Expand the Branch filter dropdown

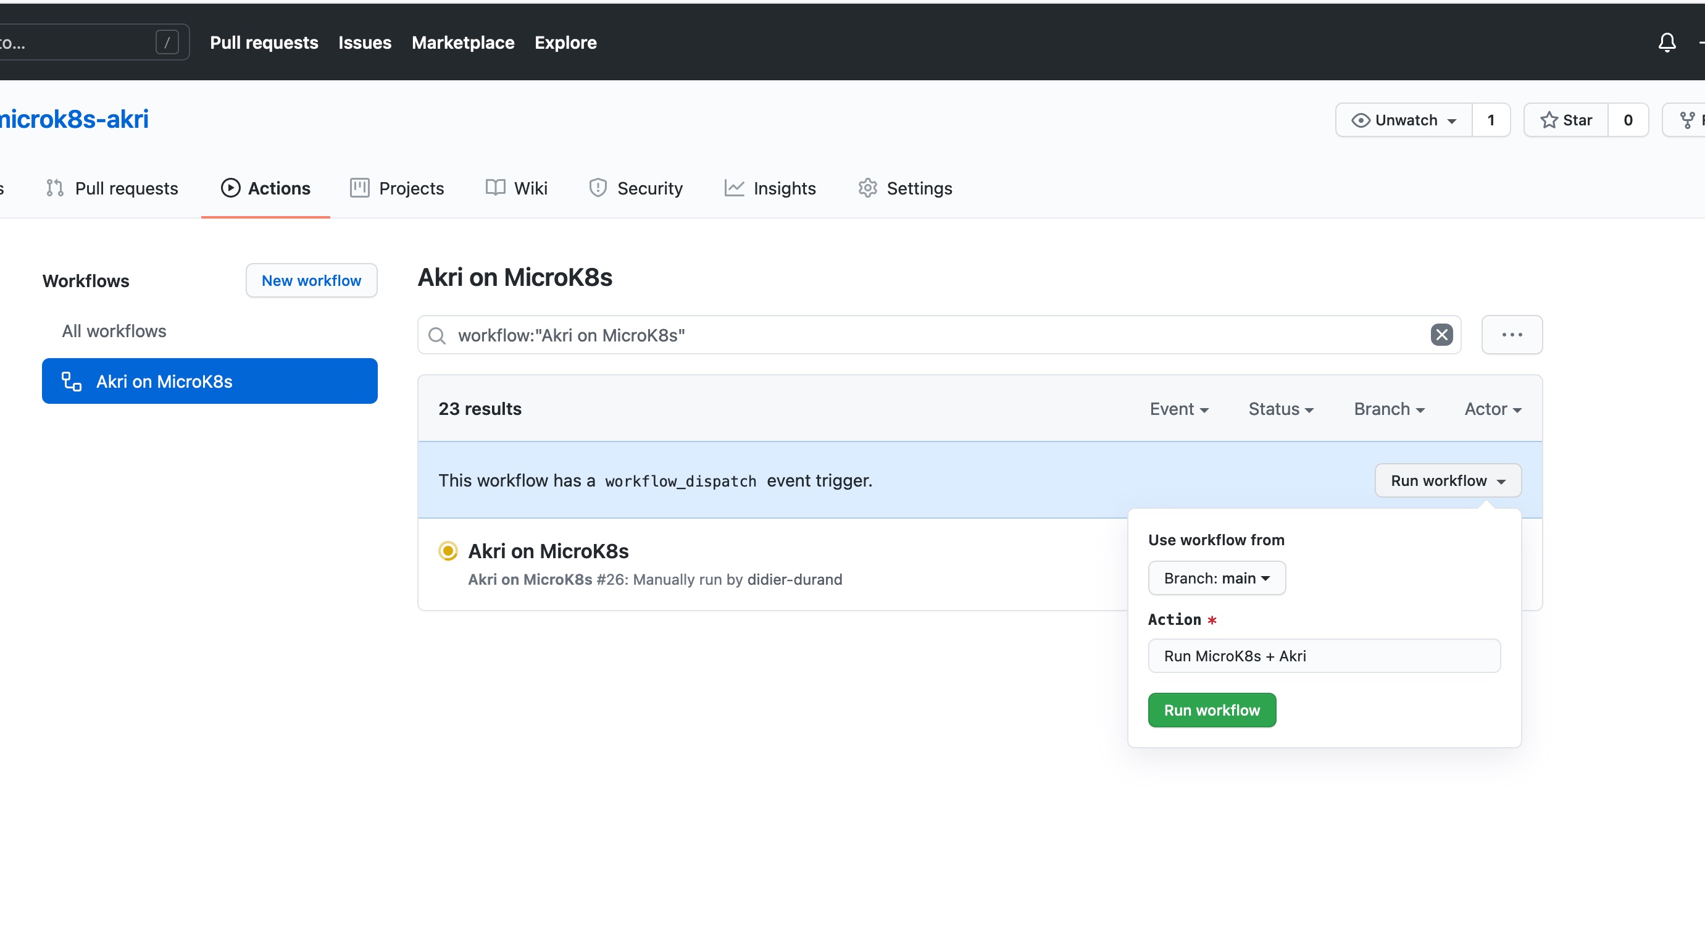(x=1388, y=408)
